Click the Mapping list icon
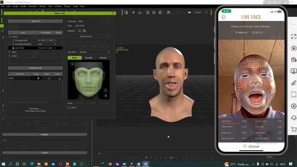The width and height of the screenshot is (297, 167). pos(84,31)
